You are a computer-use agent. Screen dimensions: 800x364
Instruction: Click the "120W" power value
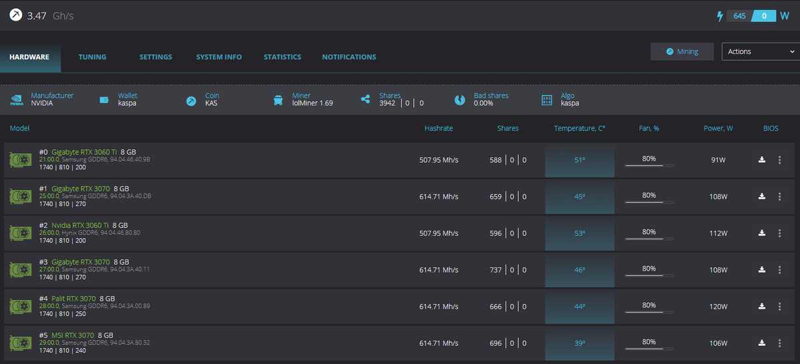(718, 307)
